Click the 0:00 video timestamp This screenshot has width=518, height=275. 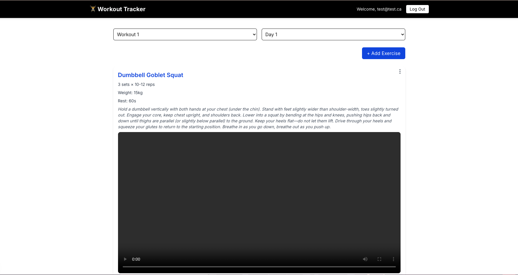coord(136,259)
